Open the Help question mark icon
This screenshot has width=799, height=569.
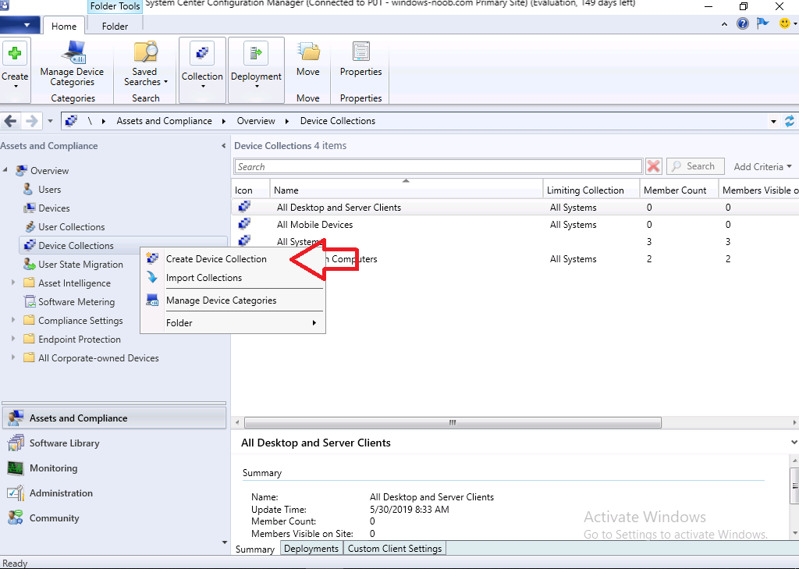[x=743, y=23]
